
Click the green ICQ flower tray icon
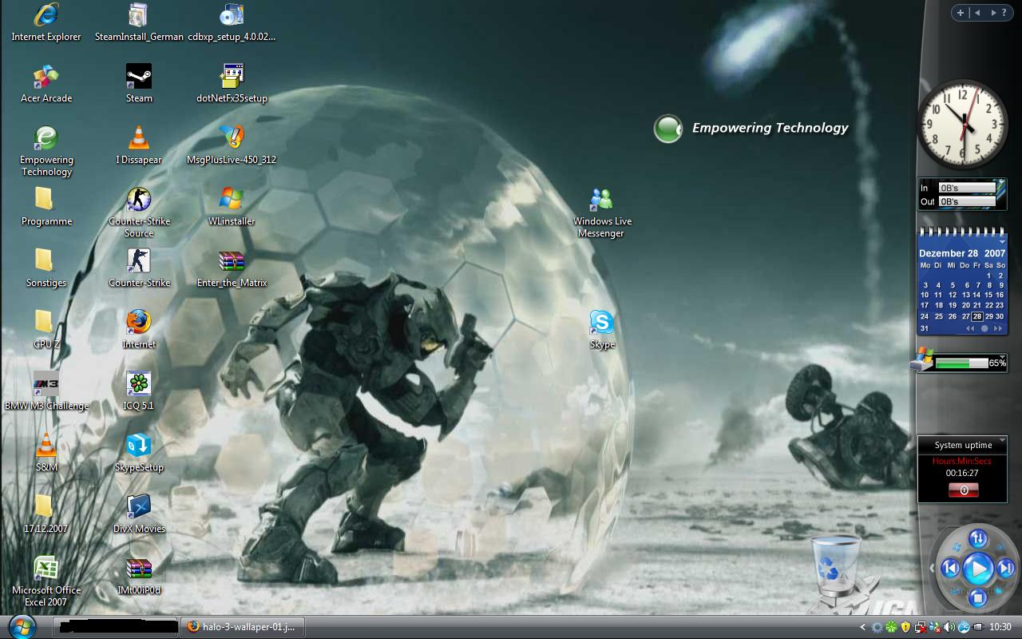click(x=891, y=628)
